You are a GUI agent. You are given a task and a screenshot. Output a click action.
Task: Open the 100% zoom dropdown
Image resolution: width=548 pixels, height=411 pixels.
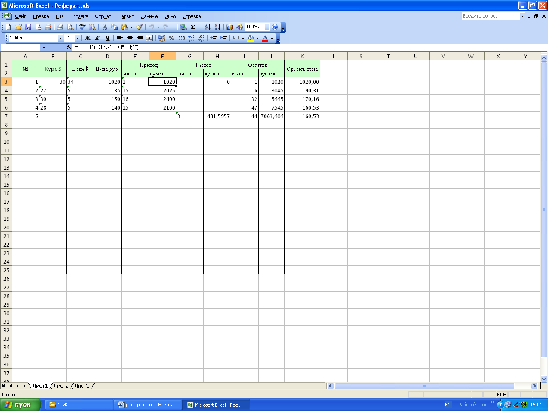[267, 27]
